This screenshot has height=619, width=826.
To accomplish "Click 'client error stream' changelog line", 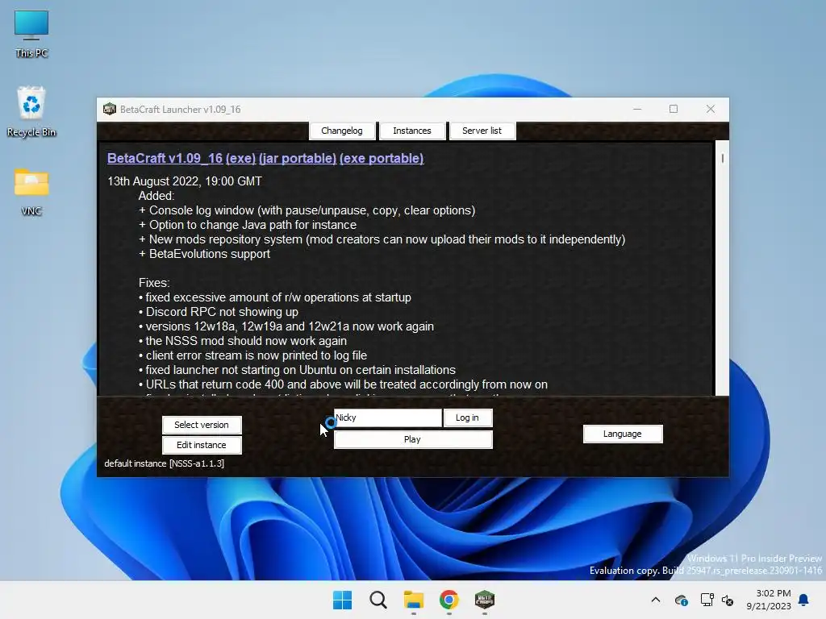I will click(252, 355).
